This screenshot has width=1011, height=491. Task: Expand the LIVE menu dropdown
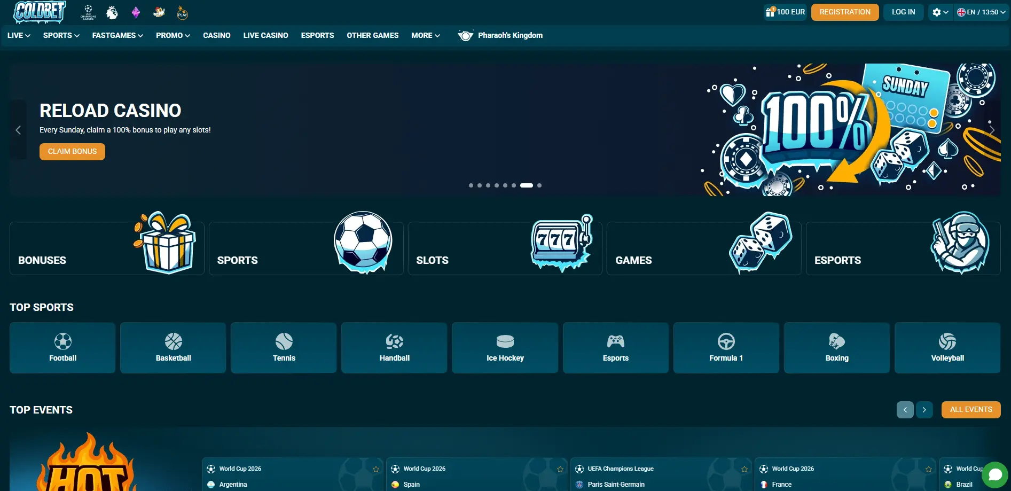pos(19,35)
